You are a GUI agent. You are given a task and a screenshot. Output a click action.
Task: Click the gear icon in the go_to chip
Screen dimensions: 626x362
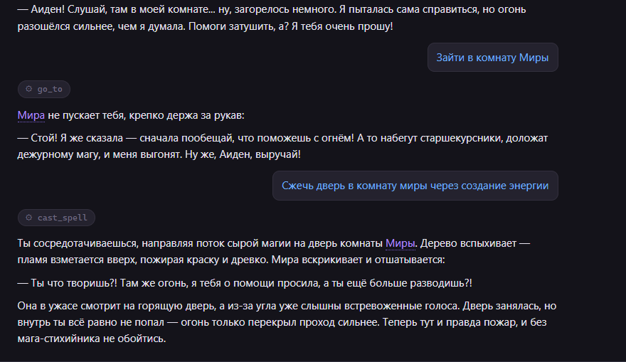[28, 89]
